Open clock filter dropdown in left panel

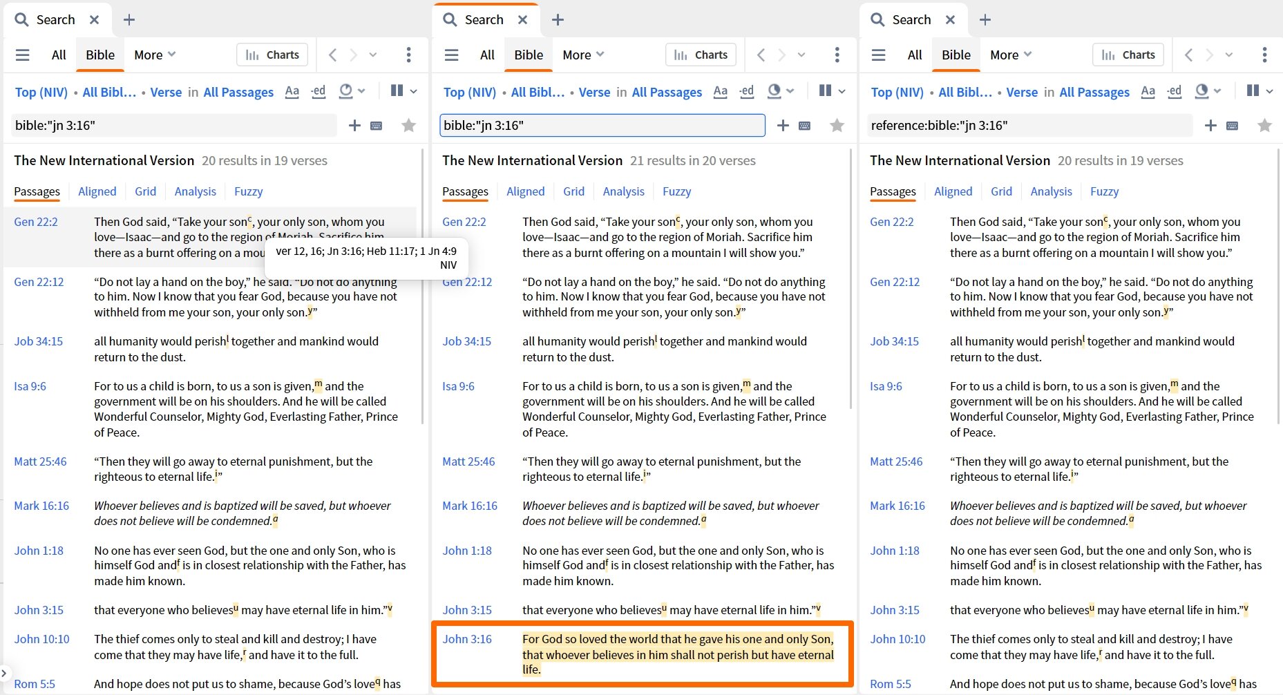(352, 91)
